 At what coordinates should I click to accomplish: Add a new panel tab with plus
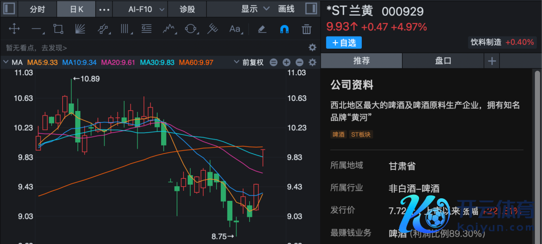[x=492, y=61]
